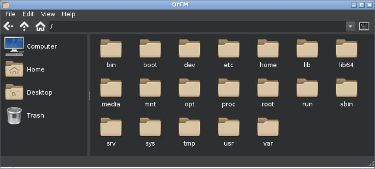The width and height of the screenshot is (375, 169).
Task: Select the lib64 folder icon
Action: tap(347, 49)
